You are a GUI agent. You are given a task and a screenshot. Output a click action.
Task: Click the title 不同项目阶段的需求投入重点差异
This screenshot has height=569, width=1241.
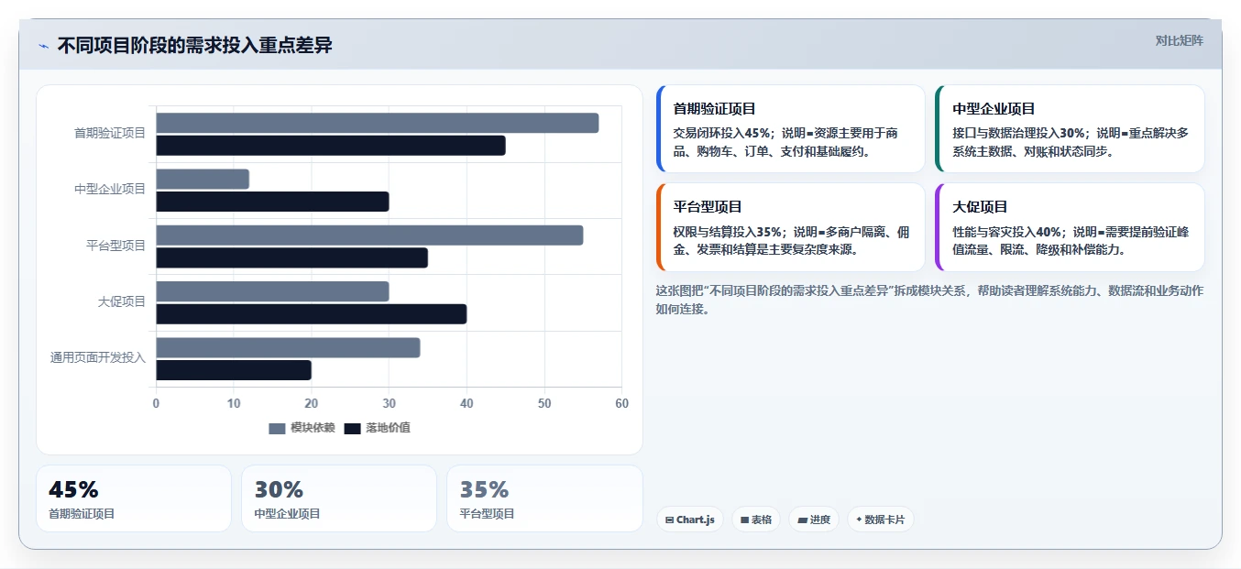194,46
